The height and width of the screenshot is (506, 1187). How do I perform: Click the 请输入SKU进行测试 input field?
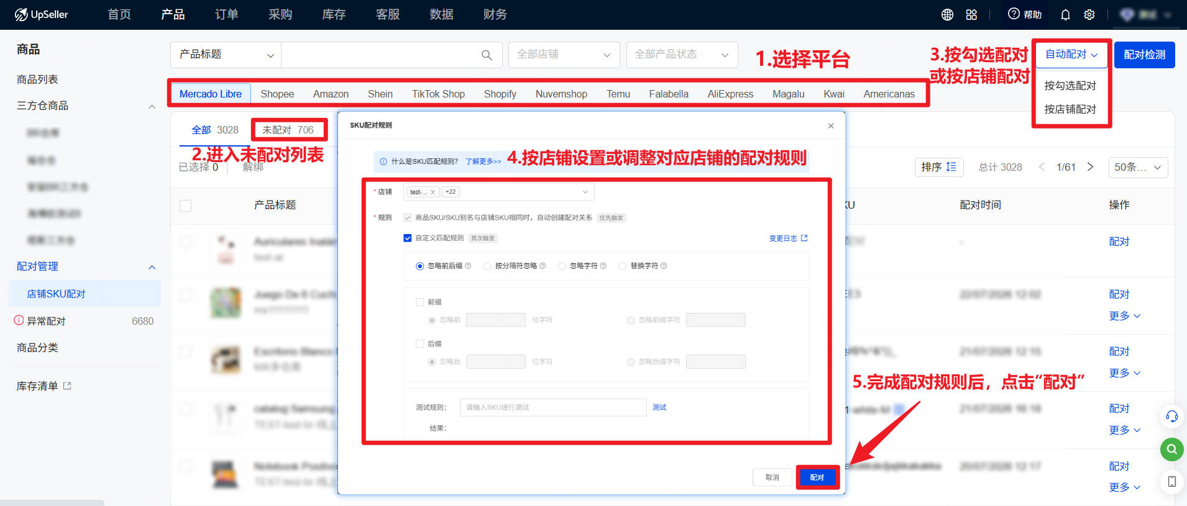tap(553, 407)
